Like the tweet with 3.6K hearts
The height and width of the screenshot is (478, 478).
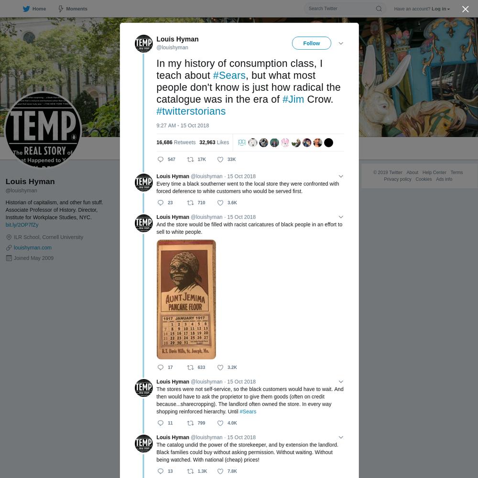click(x=220, y=203)
